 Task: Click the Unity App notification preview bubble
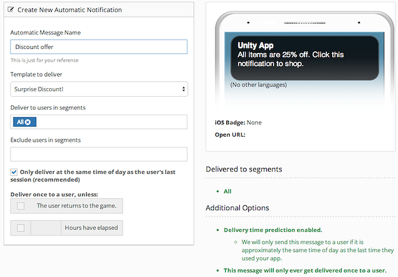pos(305,58)
